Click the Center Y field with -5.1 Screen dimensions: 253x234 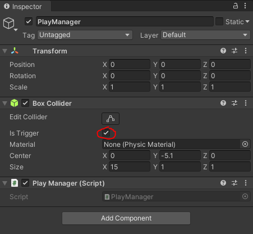point(180,156)
